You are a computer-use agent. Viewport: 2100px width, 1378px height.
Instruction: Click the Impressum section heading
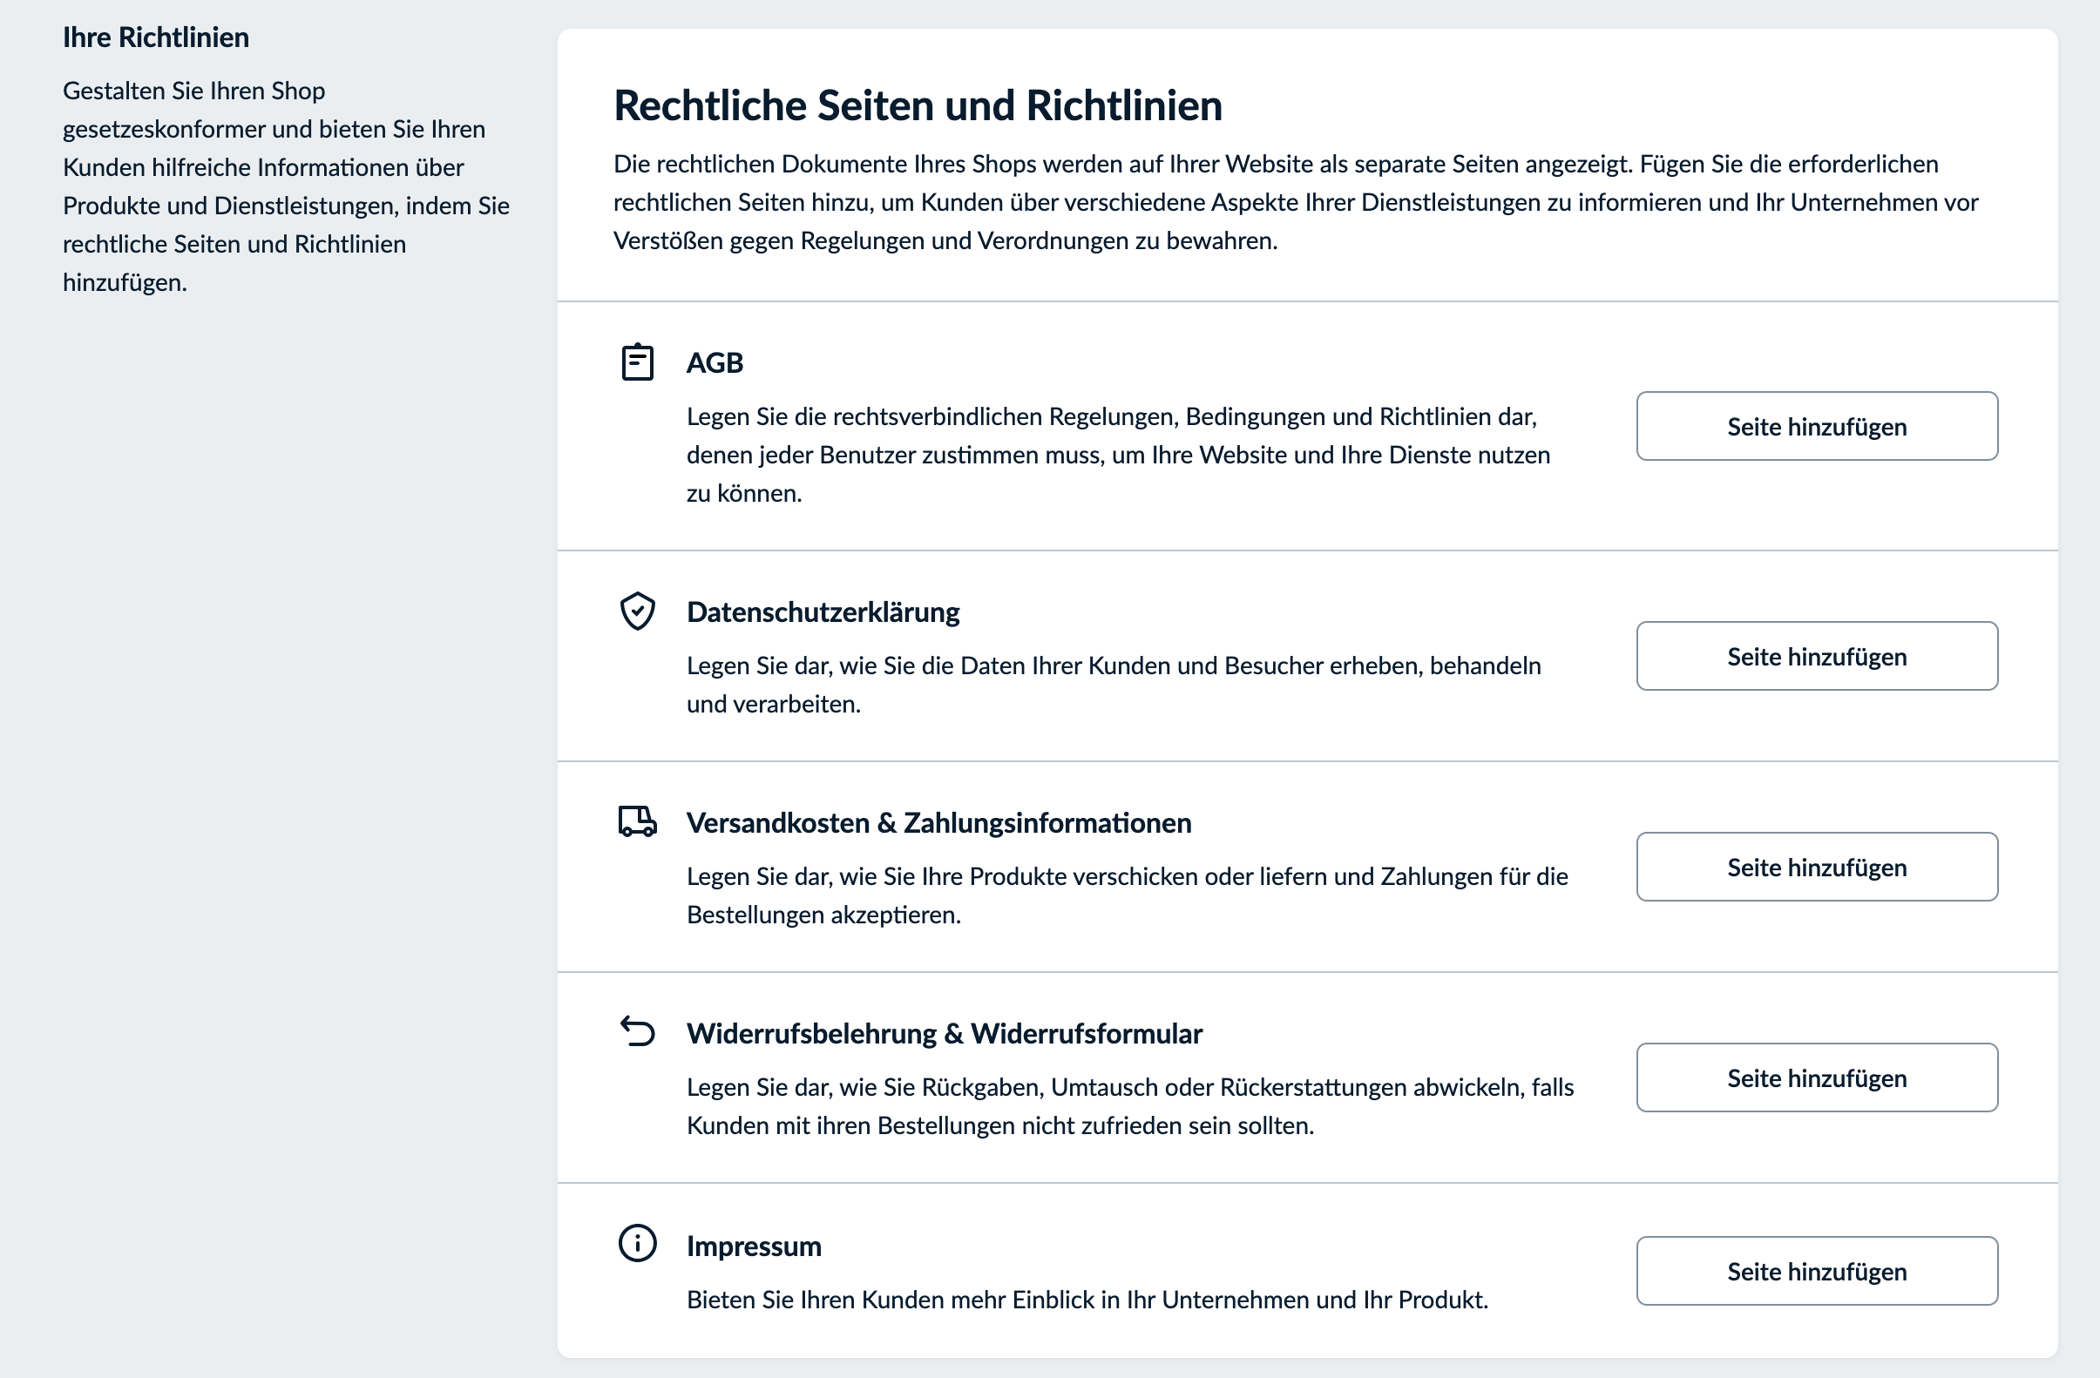coord(754,1245)
